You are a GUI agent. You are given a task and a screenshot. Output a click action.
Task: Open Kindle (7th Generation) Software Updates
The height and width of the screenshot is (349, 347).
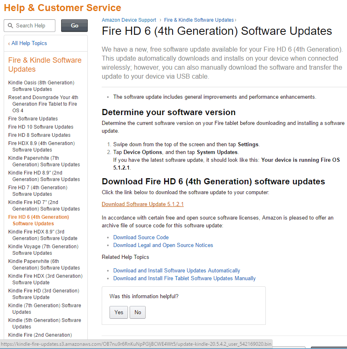pyautogui.click(x=45, y=309)
